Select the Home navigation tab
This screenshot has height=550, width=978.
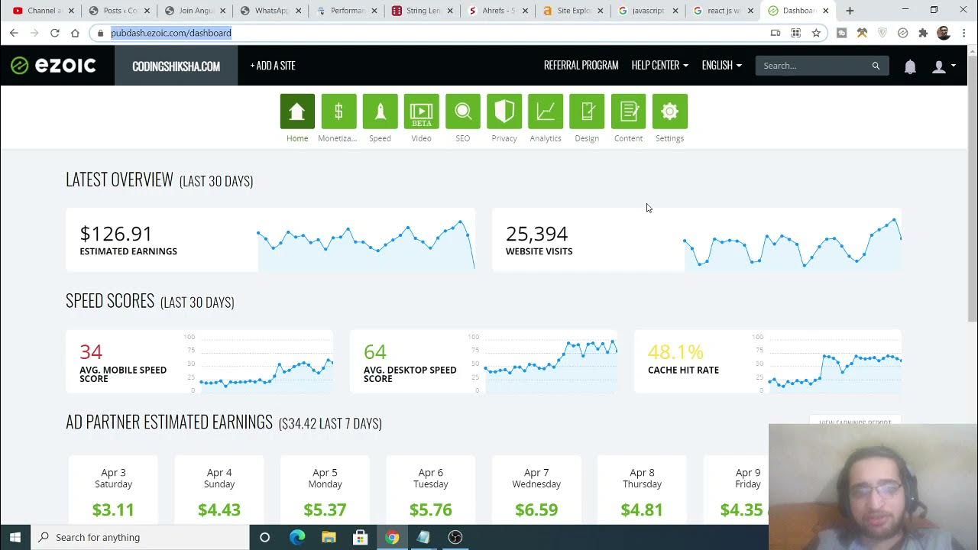(x=297, y=112)
